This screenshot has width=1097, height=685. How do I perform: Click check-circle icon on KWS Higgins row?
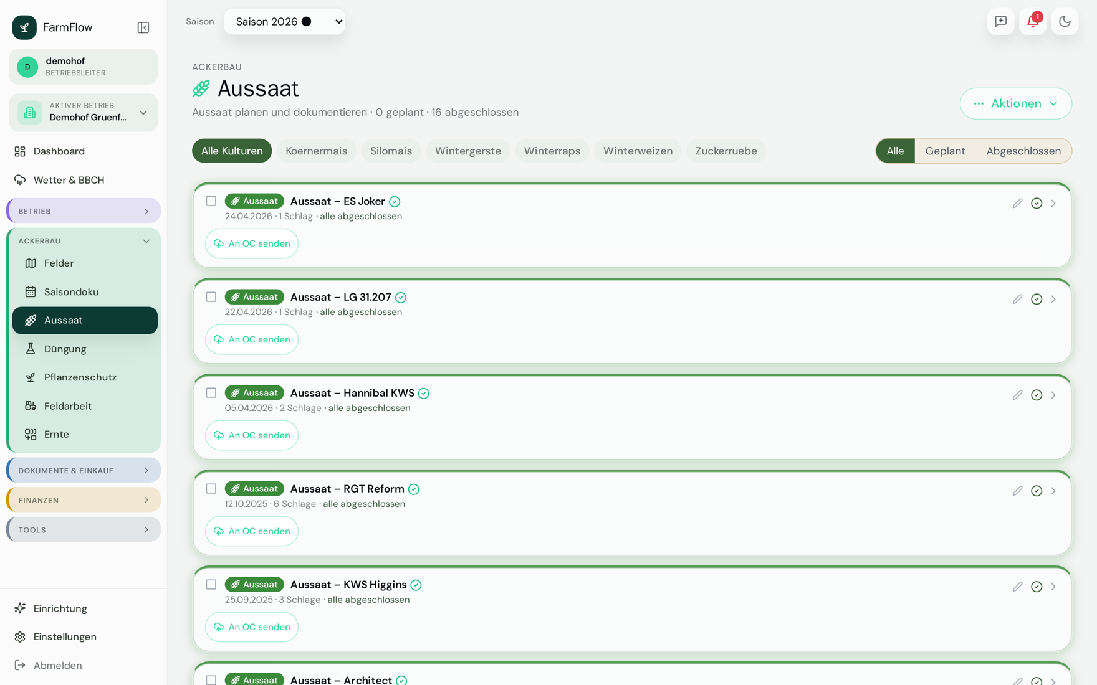[1037, 587]
